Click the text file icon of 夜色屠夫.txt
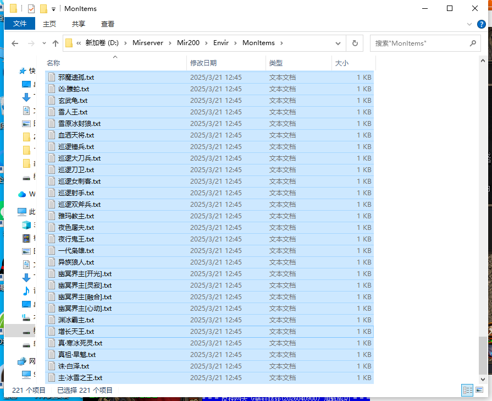 [x=52, y=227]
